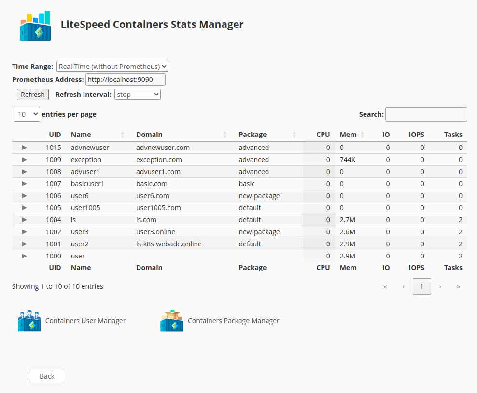Select page 1 in pagination
Screen dimensions: 477x393
tap(421, 286)
